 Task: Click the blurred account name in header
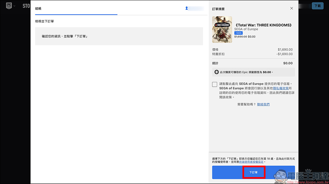197,8
